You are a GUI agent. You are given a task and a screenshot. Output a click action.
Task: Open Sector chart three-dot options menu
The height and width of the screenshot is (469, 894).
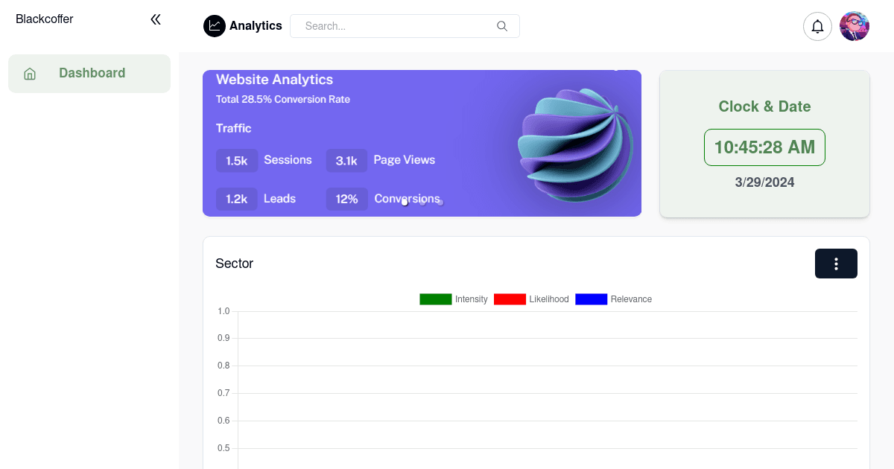[x=836, y=264]
